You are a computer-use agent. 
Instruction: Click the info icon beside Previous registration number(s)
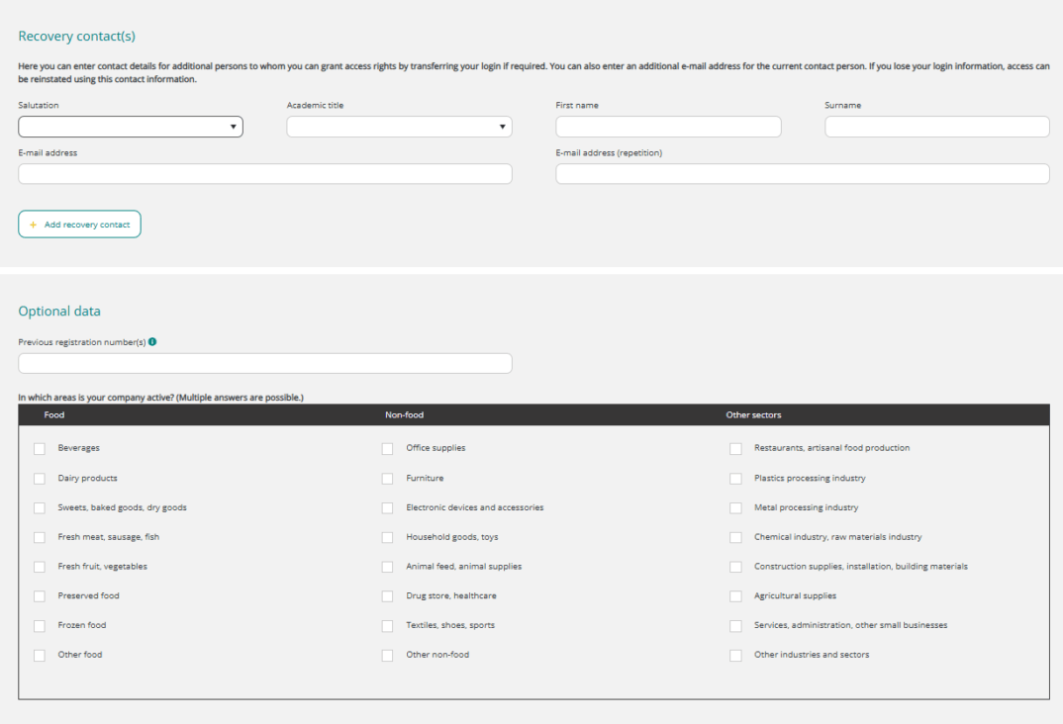[x=152, y=342]
